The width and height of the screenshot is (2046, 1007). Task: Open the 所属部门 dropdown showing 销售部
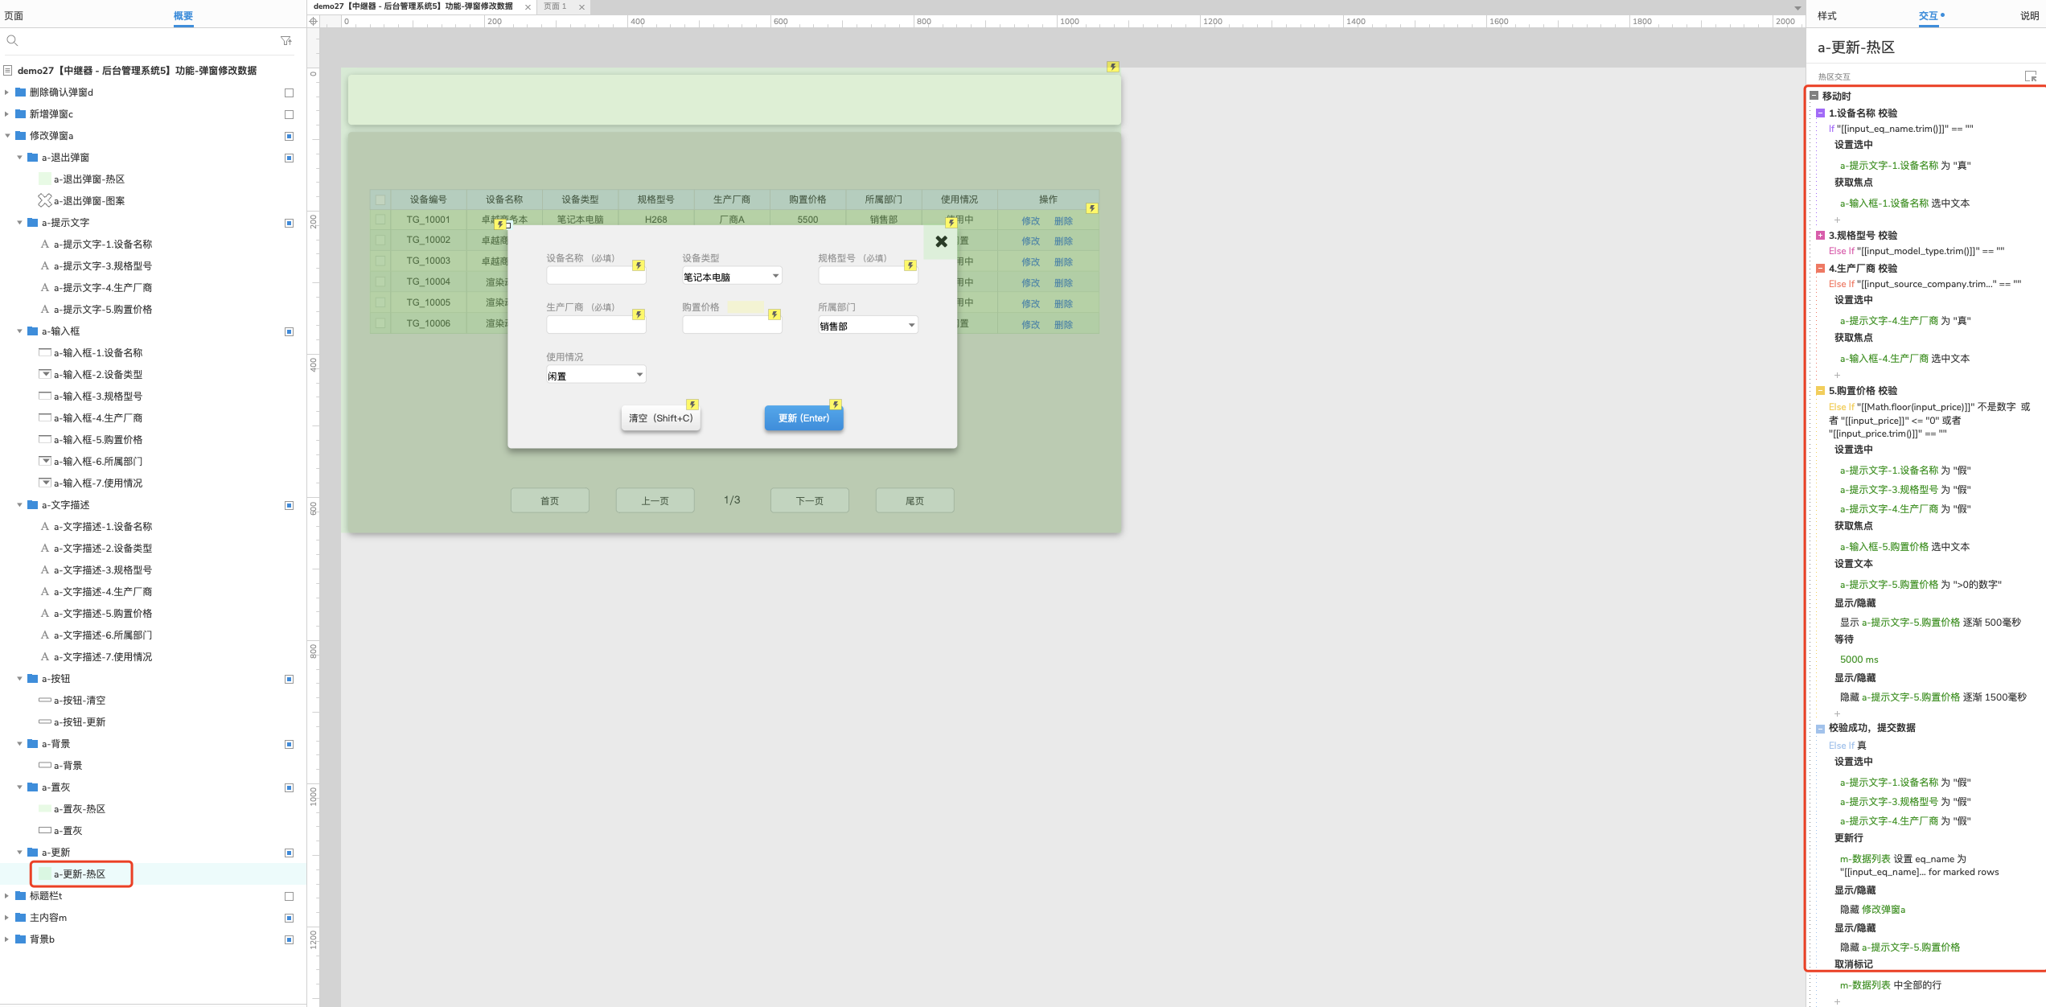pyautogui.click(x=868, y=325)
